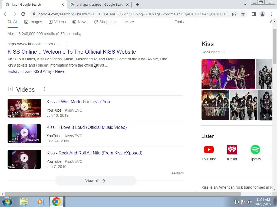The image size is (277, 207).
Task: Click the horizontal scrollbar thumb
Action: tap(123, 194)
